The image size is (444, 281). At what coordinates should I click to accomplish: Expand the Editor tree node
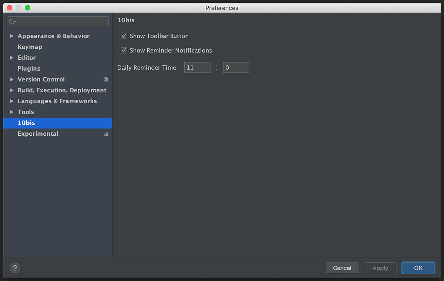point(11,58)
